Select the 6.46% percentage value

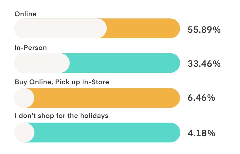pyautogui.click(x=201, y=98)
